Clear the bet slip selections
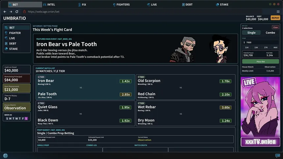 (275, 27)
